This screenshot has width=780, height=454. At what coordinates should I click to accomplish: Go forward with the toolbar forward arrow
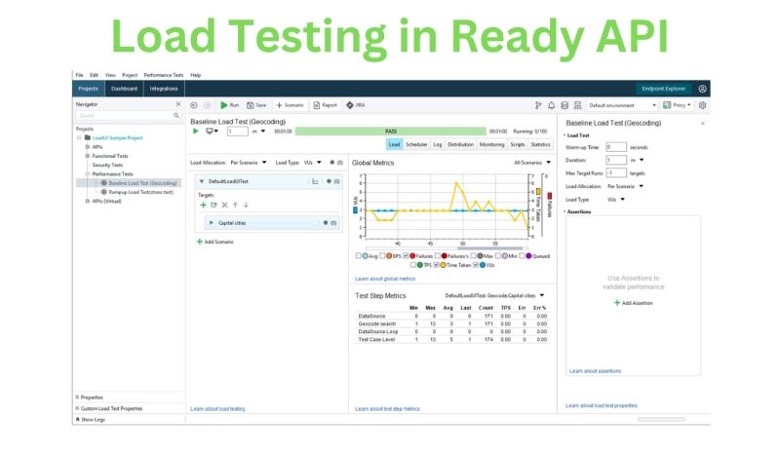pos(208,105)
